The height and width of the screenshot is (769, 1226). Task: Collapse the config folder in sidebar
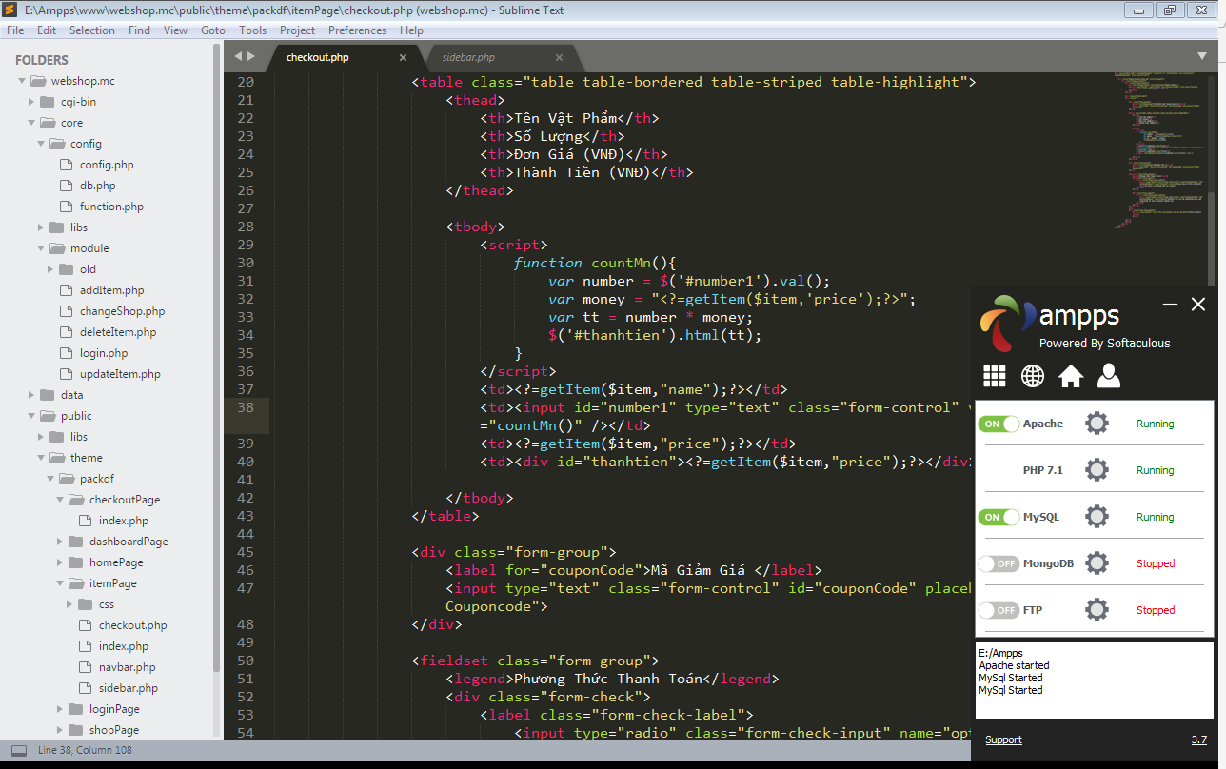click(x=42, y=144)
